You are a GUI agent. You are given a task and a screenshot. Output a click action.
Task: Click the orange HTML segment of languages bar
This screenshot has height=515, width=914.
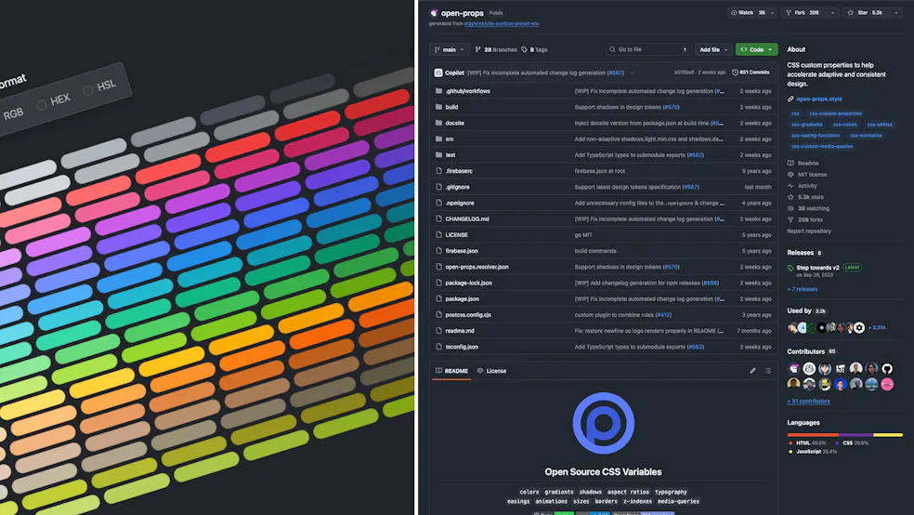pos(813,435)
